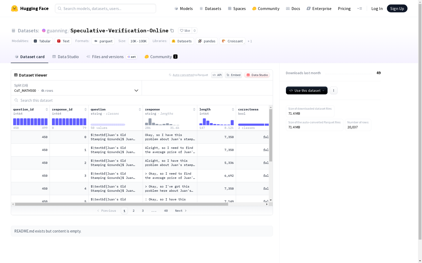
Task: Copy dataset name with the copy icon
Action: pyautogui.click(x=172, y=31)
